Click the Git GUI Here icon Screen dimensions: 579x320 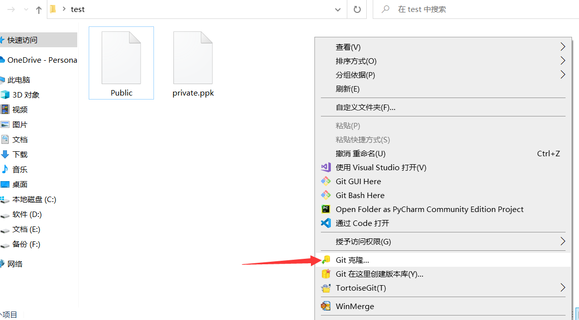[326, 181]
